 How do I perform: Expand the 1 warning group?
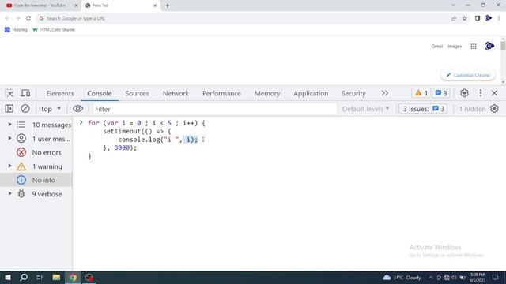9,166
